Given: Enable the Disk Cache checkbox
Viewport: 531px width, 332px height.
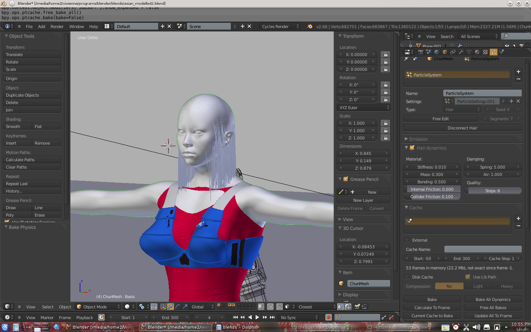Looking at the screenshot, I should (407, 277).
